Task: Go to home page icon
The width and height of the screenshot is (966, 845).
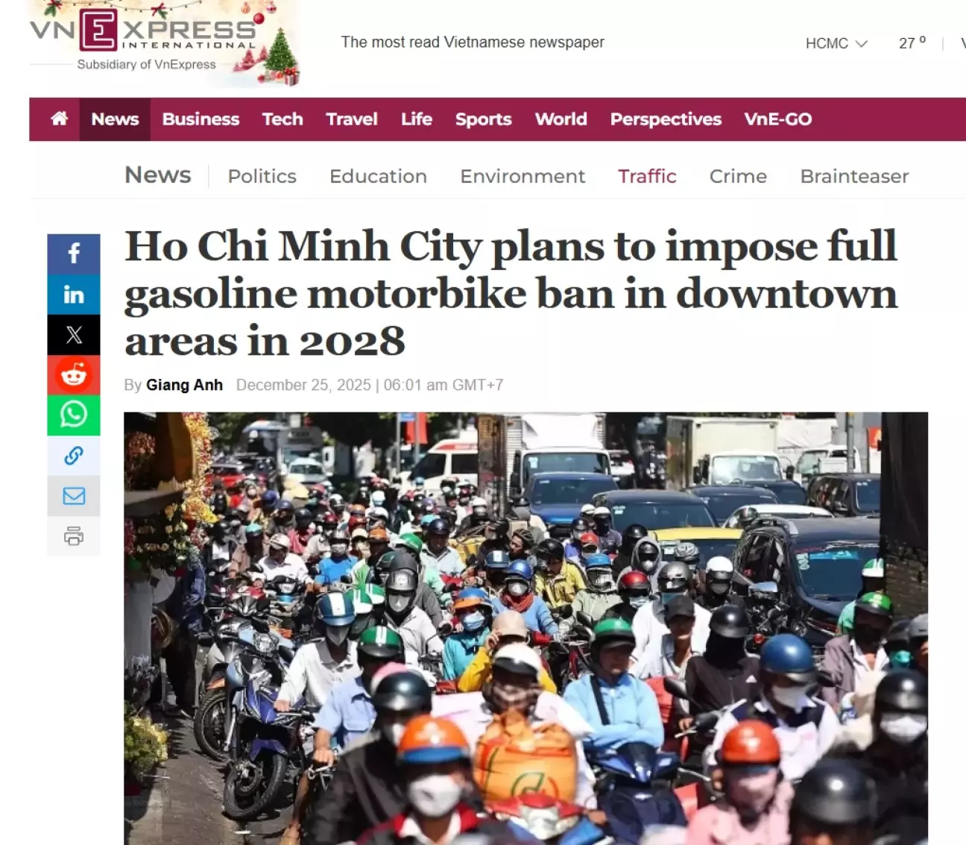Action: point(59,119)
